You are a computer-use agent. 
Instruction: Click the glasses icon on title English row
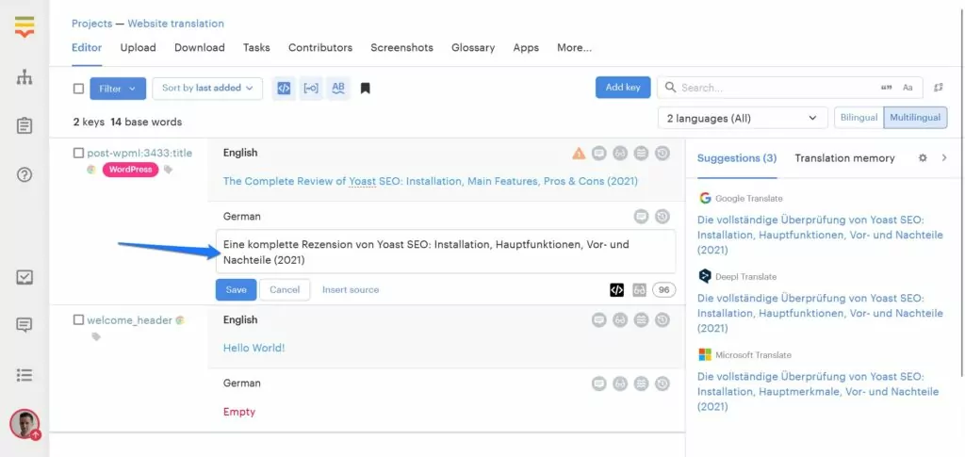tap(620, 154)
